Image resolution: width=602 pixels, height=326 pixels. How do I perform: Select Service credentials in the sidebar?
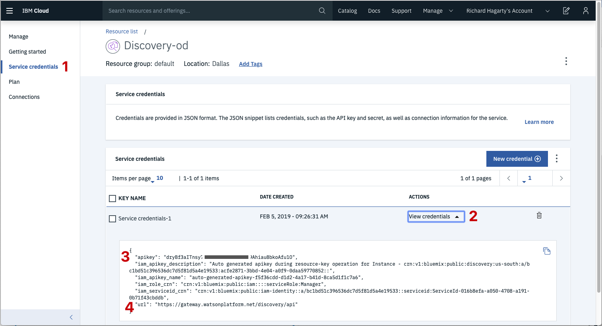click(33, 67)
